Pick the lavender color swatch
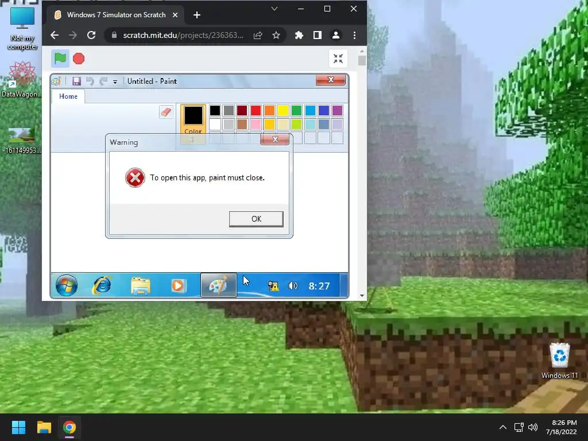 [337, 124]
